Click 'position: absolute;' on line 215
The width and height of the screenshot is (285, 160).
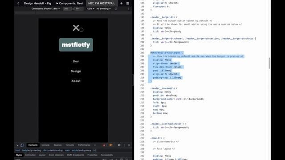165,96
